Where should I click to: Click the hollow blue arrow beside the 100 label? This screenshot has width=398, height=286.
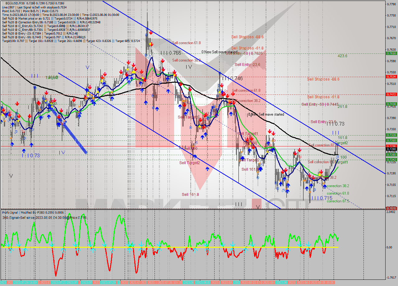click(337, 158)
